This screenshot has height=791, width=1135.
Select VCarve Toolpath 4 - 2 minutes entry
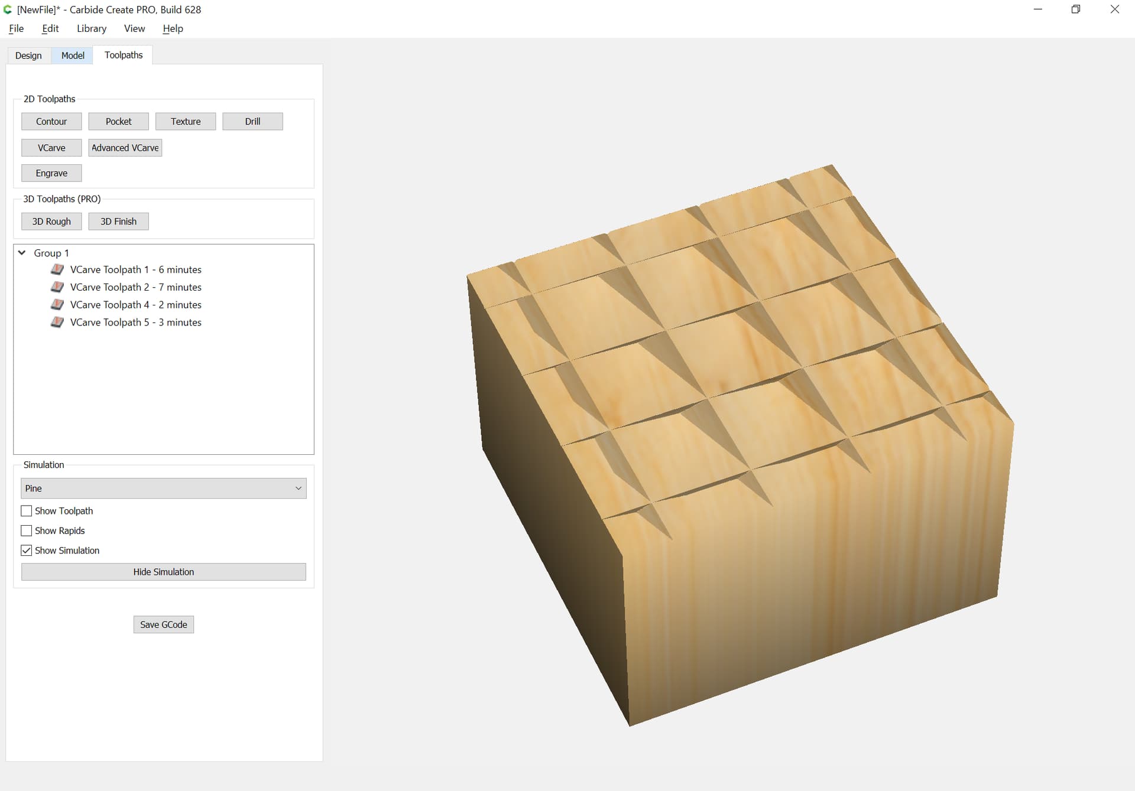136,305
